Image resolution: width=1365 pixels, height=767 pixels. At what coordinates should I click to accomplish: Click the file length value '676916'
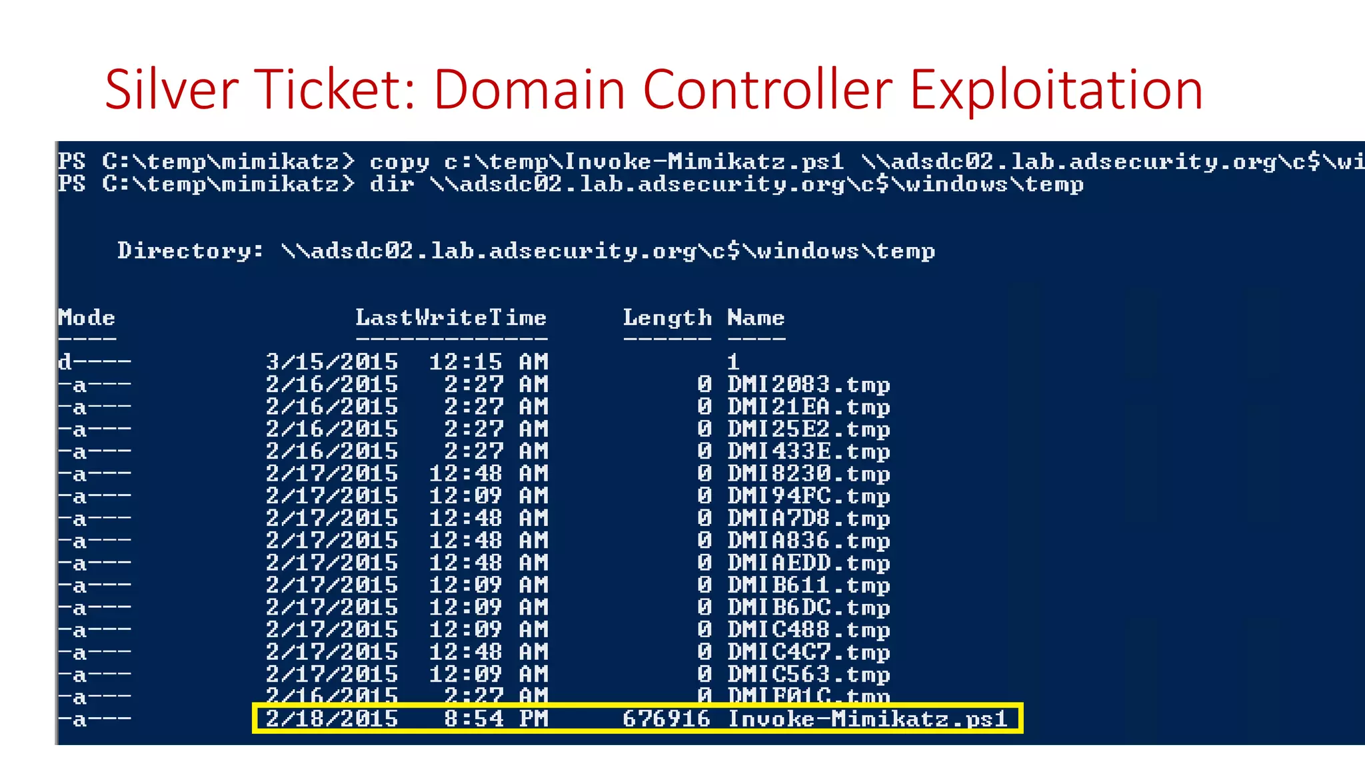click(667, 719)
